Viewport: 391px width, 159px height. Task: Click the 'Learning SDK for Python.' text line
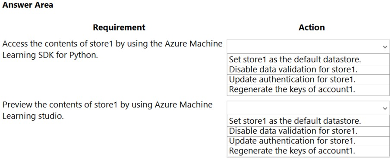click(50, 55)
